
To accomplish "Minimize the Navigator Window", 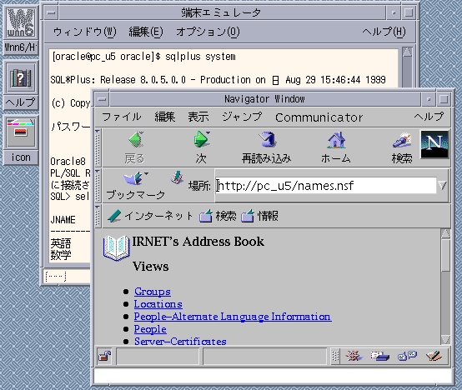I will point(429,99).
